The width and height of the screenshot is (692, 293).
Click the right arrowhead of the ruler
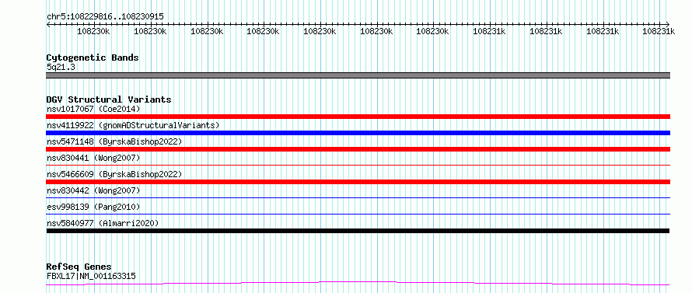click(668, 24)
